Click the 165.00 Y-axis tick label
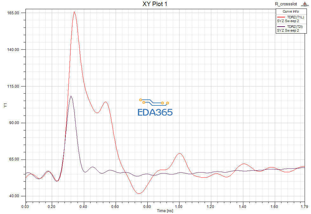Image resolution: width=311 pixels, height=214 pixels. tap(13, 13)
